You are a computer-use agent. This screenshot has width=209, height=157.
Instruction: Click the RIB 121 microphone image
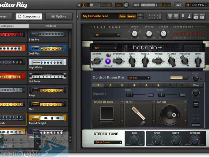click(x=138, y=113)
